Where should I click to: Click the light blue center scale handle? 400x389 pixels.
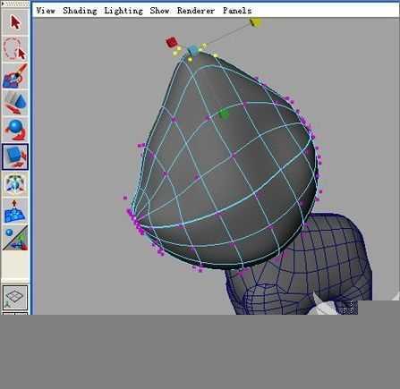point(192,50)
